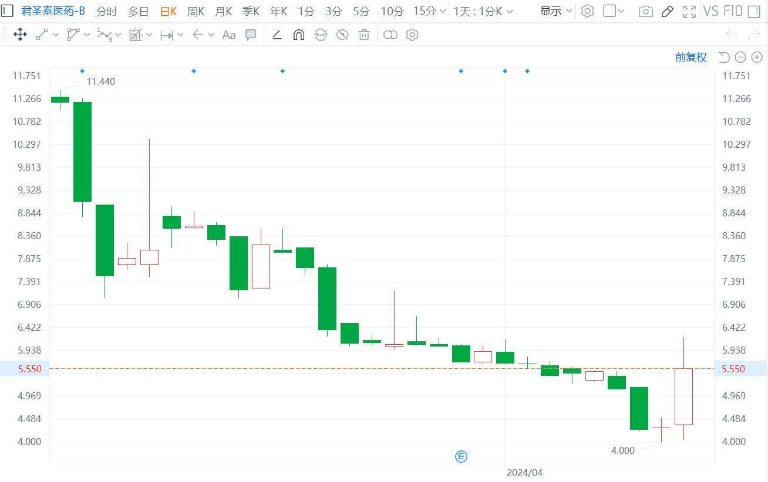
Task: Switch to the 3分 interval
Action: point(334,11)
